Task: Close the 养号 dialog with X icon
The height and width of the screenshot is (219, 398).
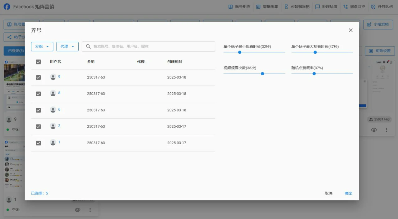Action: pos(350,30)
